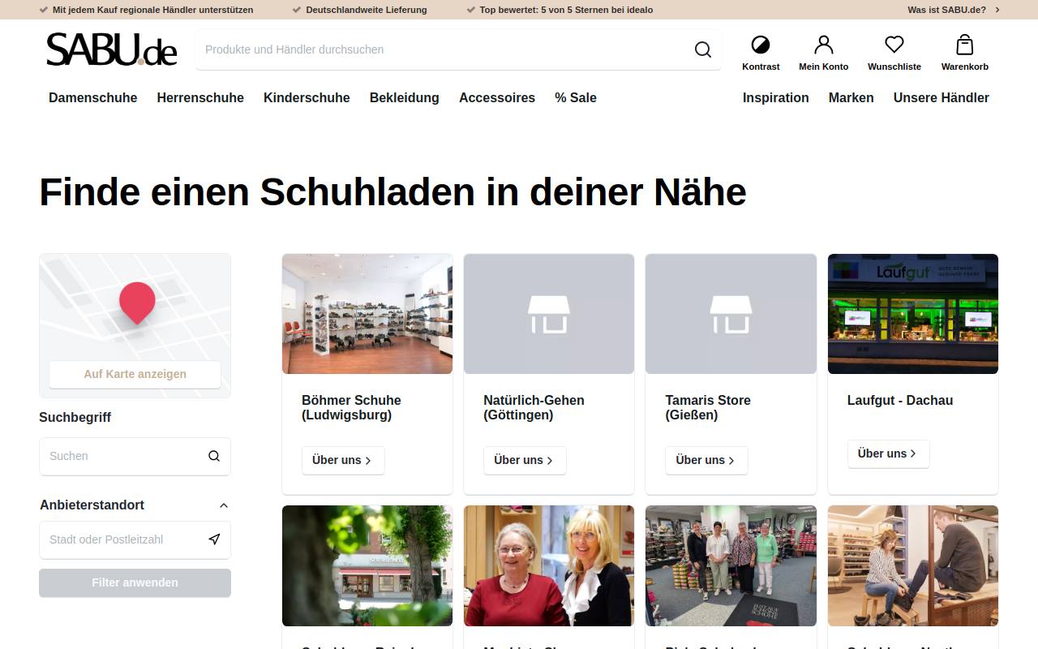Click 'Über uns' for Tamaris Store
This screenshot has width=1038, height=649.
[706, 460]
